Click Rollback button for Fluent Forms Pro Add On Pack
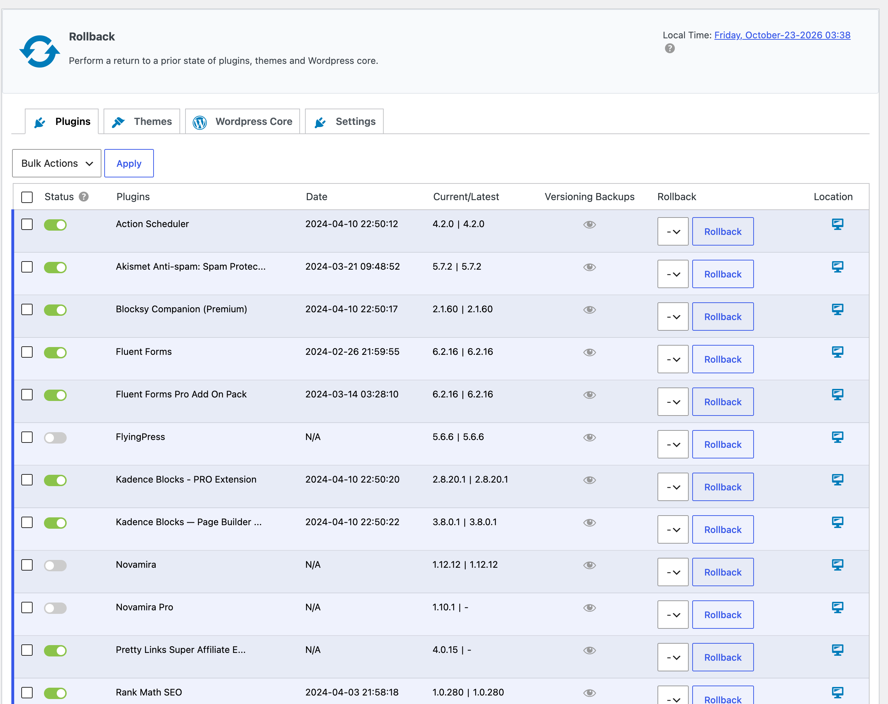 (723, 402)
